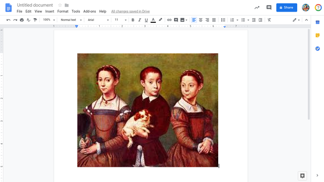Select the Paint format tool
This screenshot has height=182, width=324.
[35, 20]
